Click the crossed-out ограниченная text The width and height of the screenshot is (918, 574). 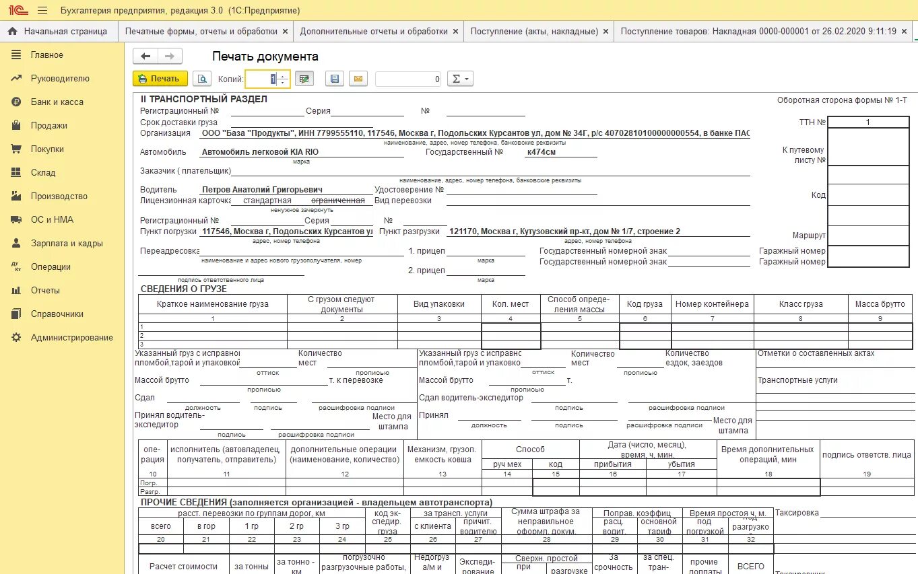(x=337, y=201)
